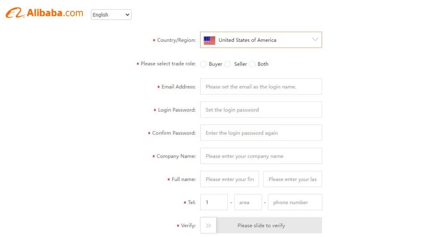Viewport: 428px width, 237px height.
Task: Click the Confirm Password field
Action: [x=261, y=133]
